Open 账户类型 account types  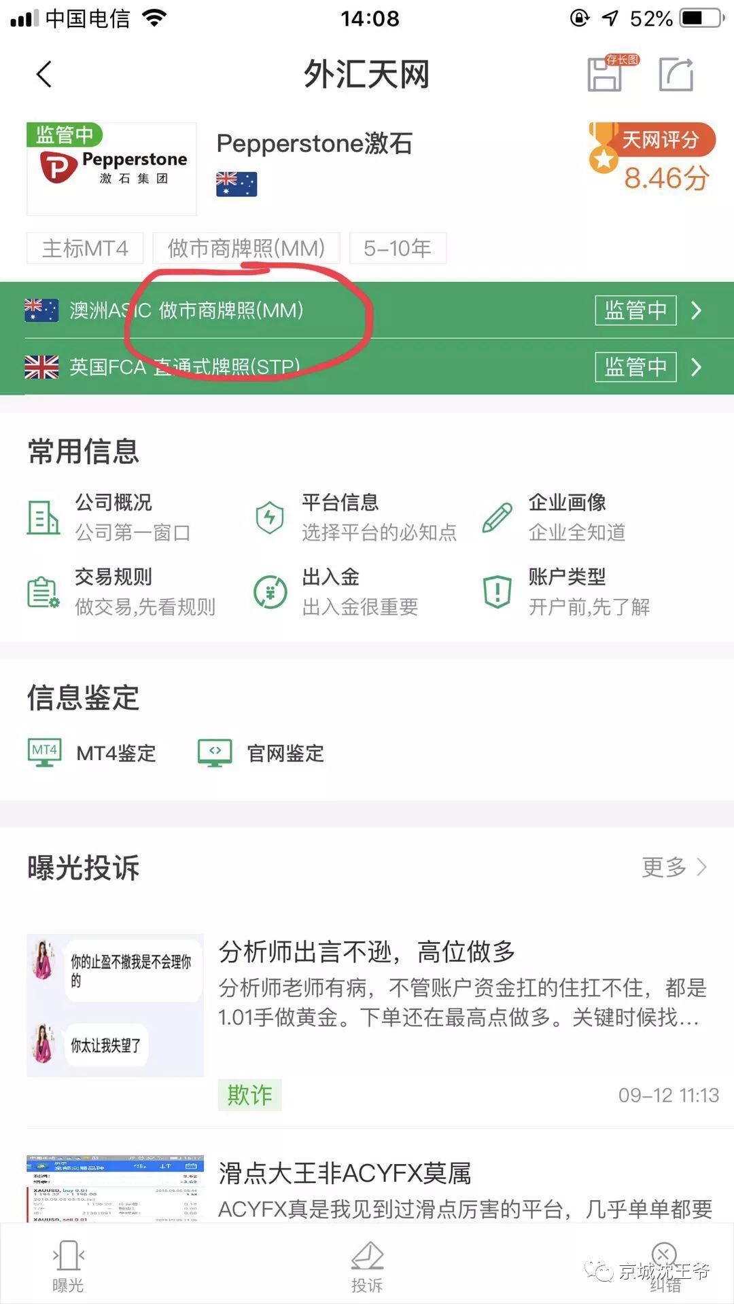coord(565,592)
